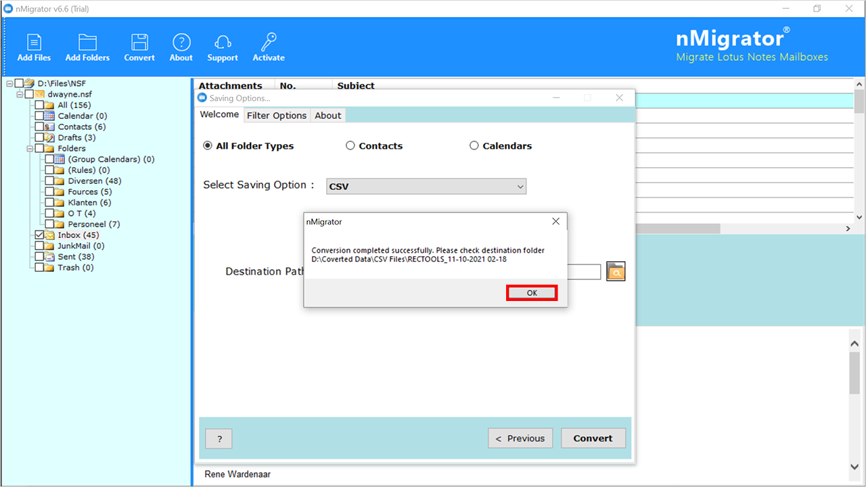Screen dimensions: 866x487
Task: Select the Personeel (7) folder
Action: [94, 224]
